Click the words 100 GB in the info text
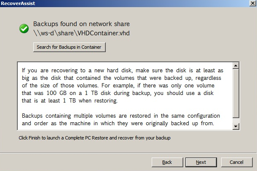 coord(56,93)
